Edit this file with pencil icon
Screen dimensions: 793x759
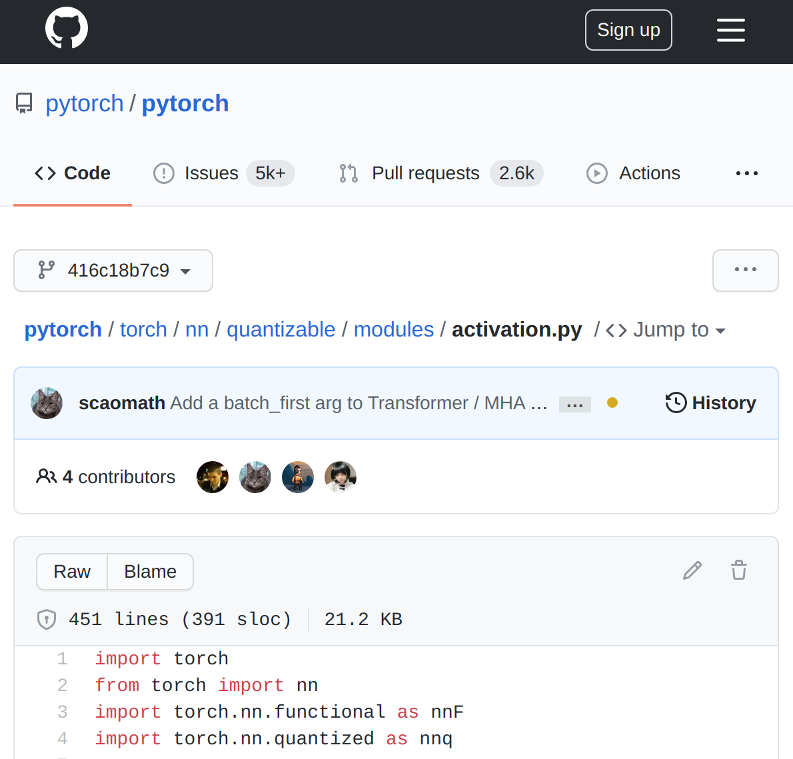(692, 570)
